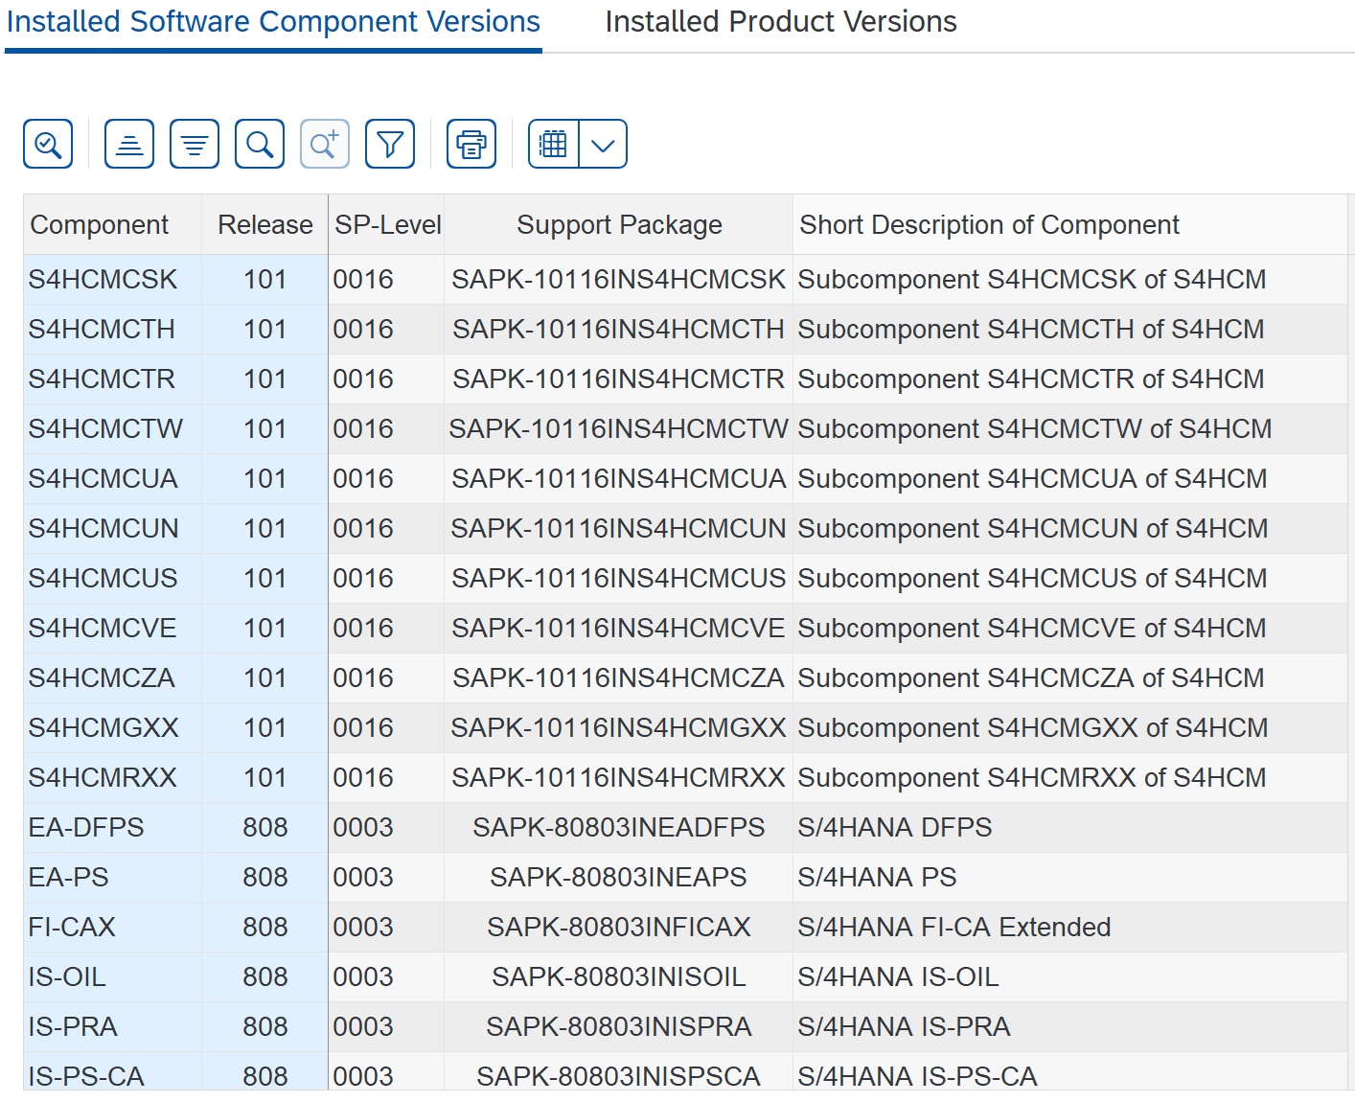Click support package SAPK-80803INFICAX

pos(619,927)
